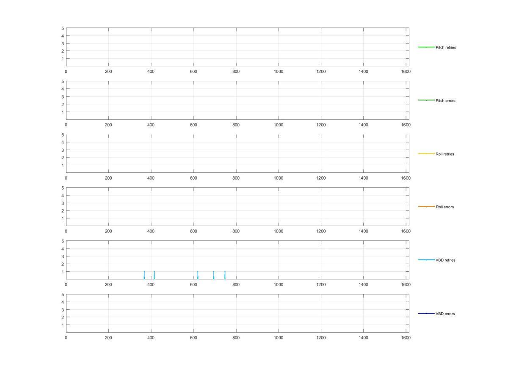Click the VBD retries legend label
Image resolution: width=508 pixels, height=374 pixels.
(445, 260)
